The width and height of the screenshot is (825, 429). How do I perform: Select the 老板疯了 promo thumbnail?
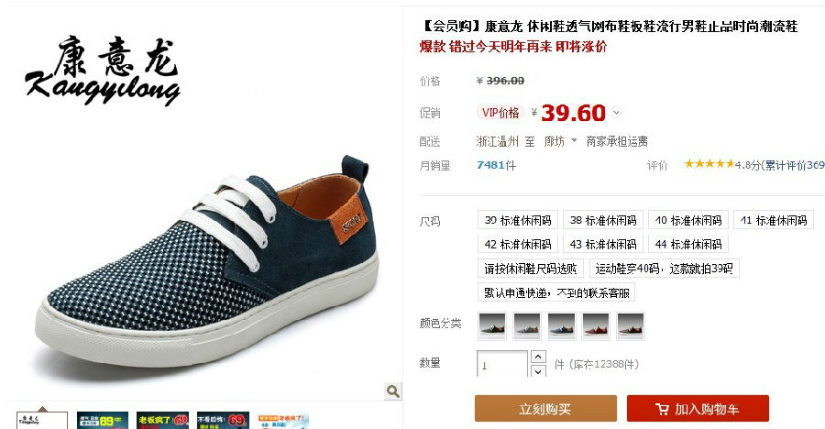tap(162, 420)
